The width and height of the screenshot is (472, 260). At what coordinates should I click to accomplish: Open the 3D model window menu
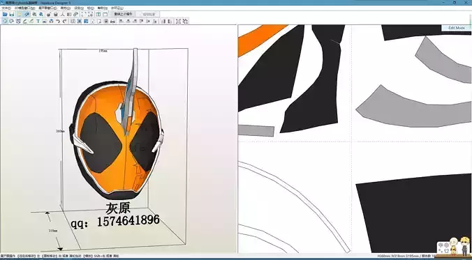[x=24, y=8]
